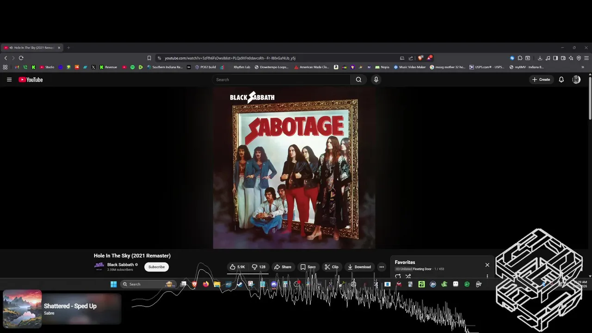Select the Hole In The Sky browser tab

point(32,48)
